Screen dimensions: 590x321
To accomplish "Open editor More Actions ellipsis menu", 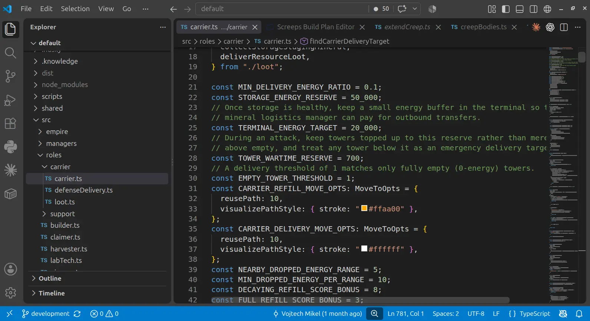I will [x=578, y=27].
